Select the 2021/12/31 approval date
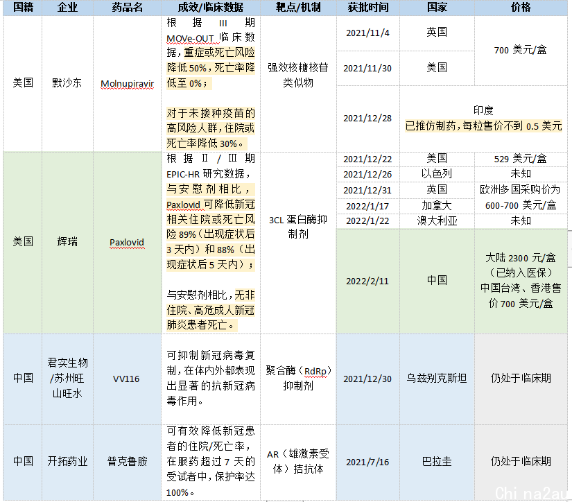The width and height of the screenshot is (572, 502). (367, 190)
